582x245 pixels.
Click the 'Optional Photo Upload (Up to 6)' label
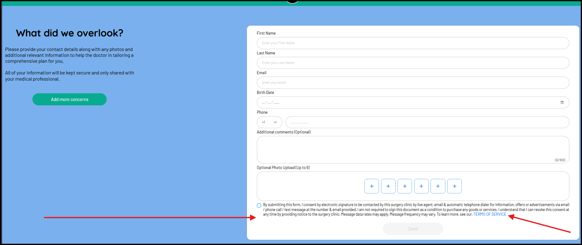point(283,168)
